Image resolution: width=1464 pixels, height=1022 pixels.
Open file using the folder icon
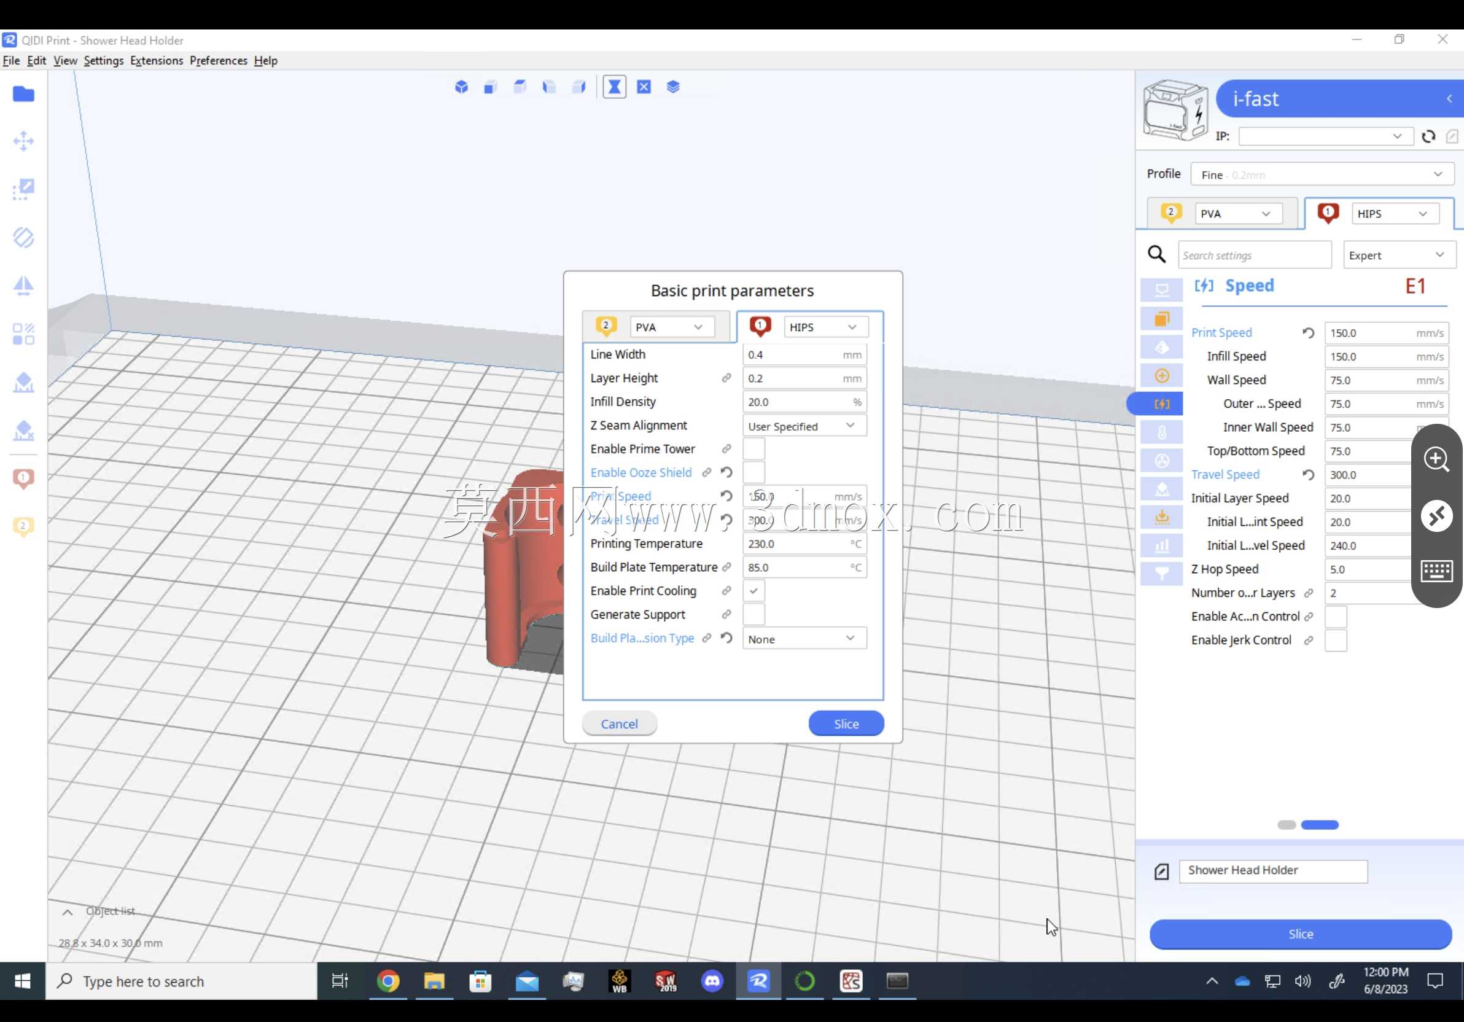point(23,95)
